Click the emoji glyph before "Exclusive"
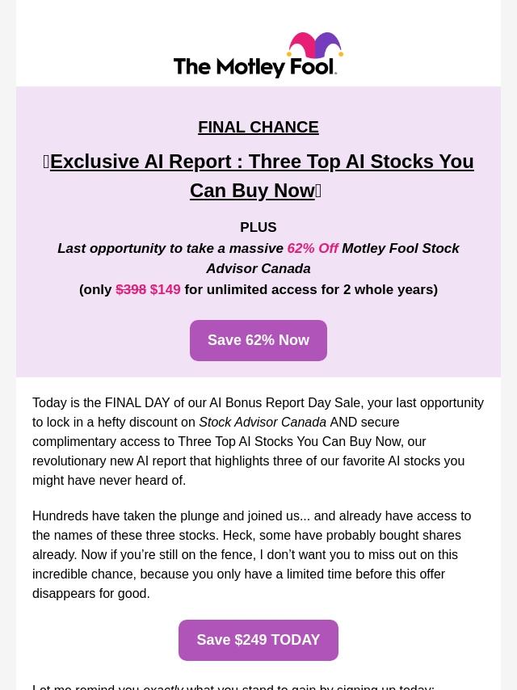This screenshot has width=517, height=690. pos(46,162)
